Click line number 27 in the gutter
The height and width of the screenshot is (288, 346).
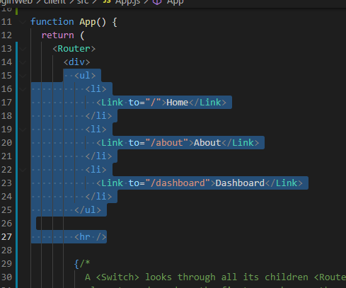coord(6,237)
